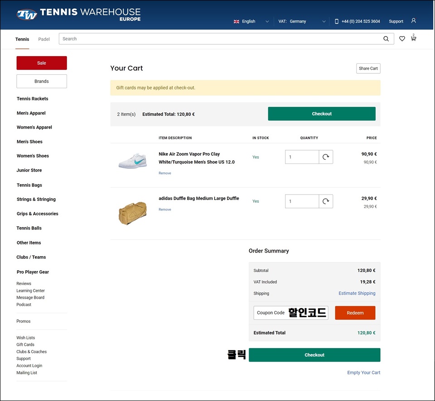Open the wishlist heart icon
Screen dimensions: 435x401
(402, 39)
